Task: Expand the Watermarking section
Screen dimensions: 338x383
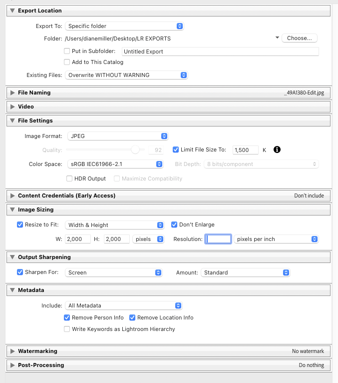Action: [12, 351]
